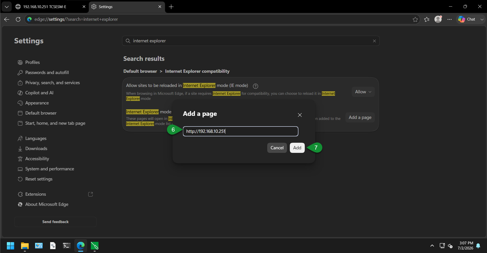Clear the internet explorer search text
Image resolution: width=487 pixels, height=253 pixels.
(x=374, y=41)
